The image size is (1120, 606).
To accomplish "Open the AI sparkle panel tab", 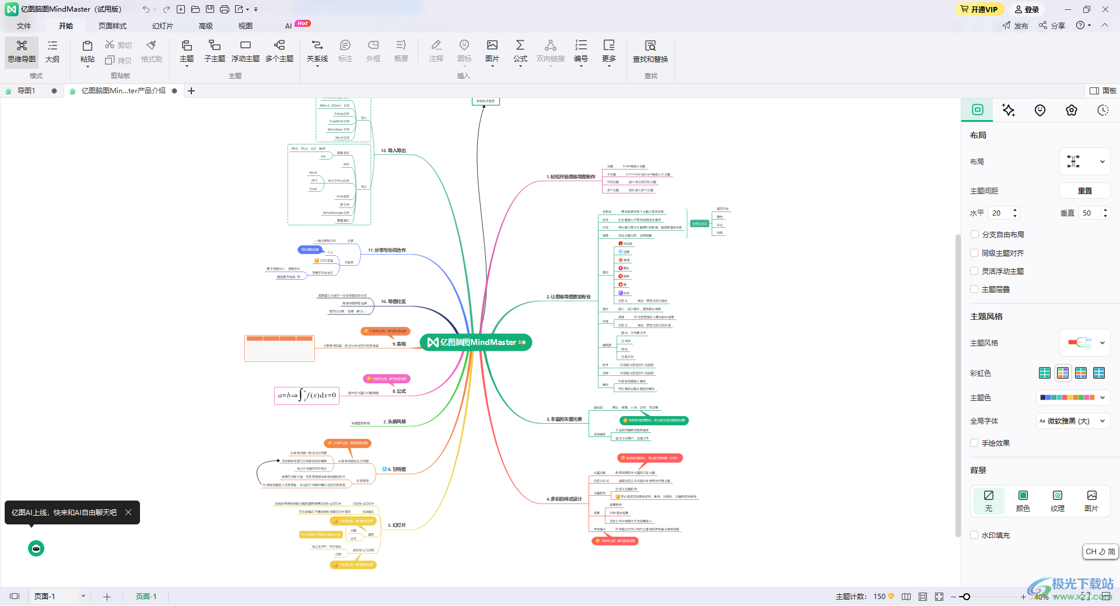I will pos(1009,110).
